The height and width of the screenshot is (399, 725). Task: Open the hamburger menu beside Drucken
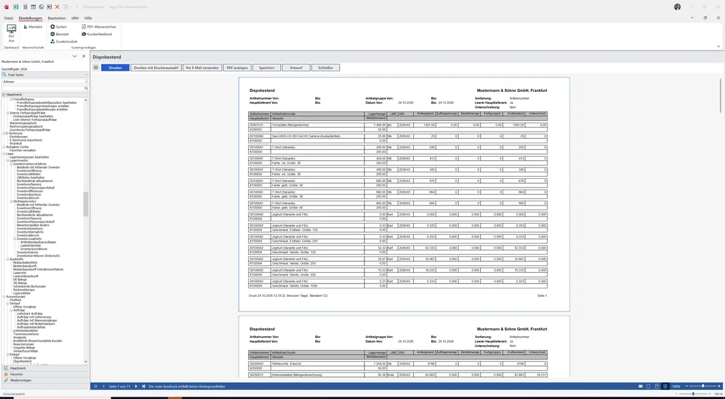(95, 68)
